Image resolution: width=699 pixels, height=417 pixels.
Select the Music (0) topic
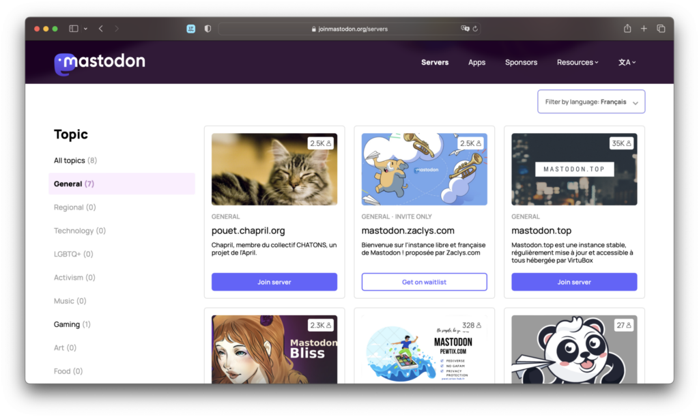point(70,301)
